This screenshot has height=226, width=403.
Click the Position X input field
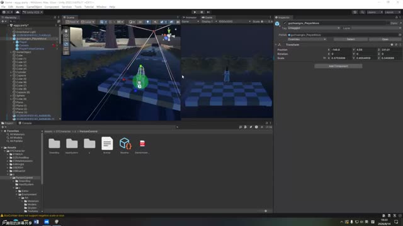coord(341,50)
